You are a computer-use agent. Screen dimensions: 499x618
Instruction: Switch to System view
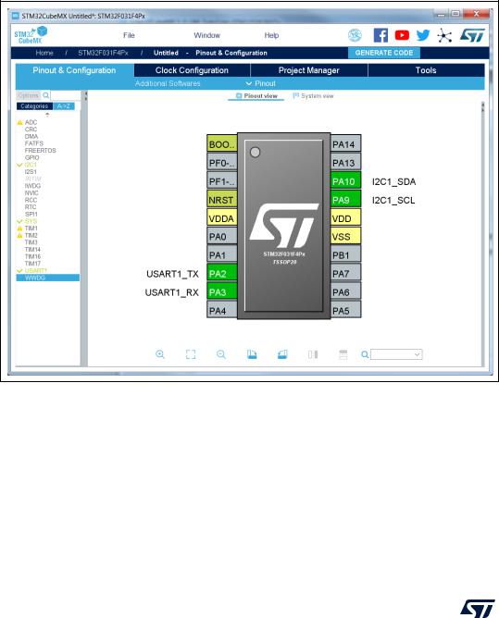point(313,96)
